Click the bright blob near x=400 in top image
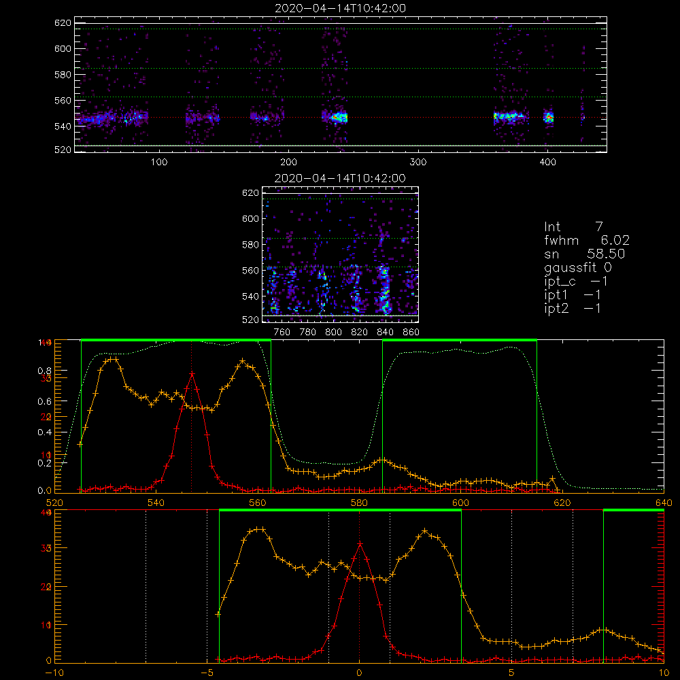Viewport: 680px width, 680px height. [549, 117]
